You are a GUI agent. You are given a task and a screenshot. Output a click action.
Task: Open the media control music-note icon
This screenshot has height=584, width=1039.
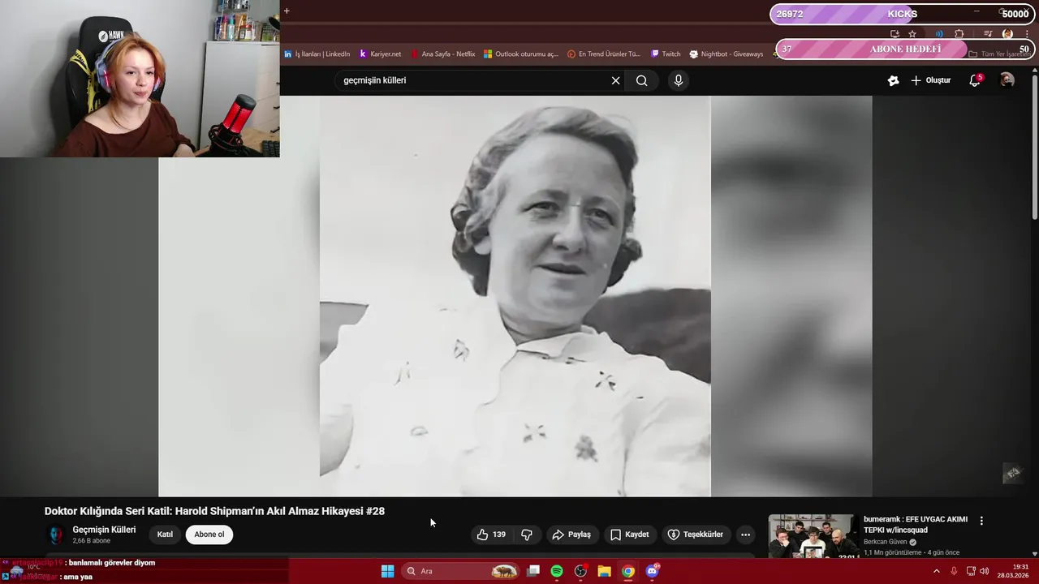click(x=988, y=34)
